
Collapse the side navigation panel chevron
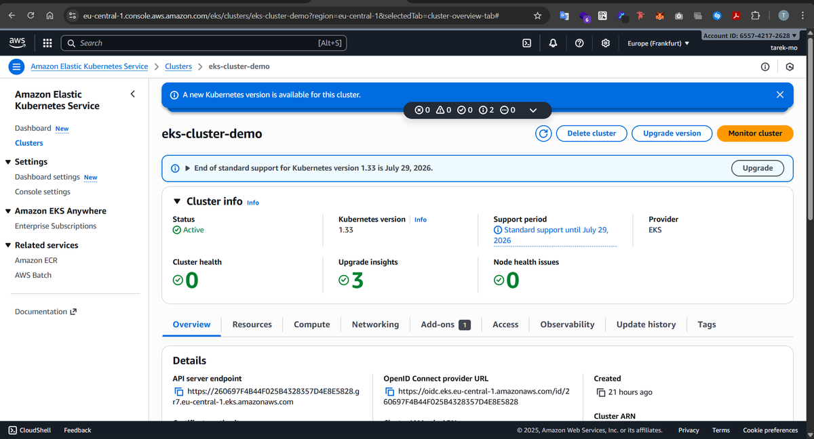pos(132,93)
